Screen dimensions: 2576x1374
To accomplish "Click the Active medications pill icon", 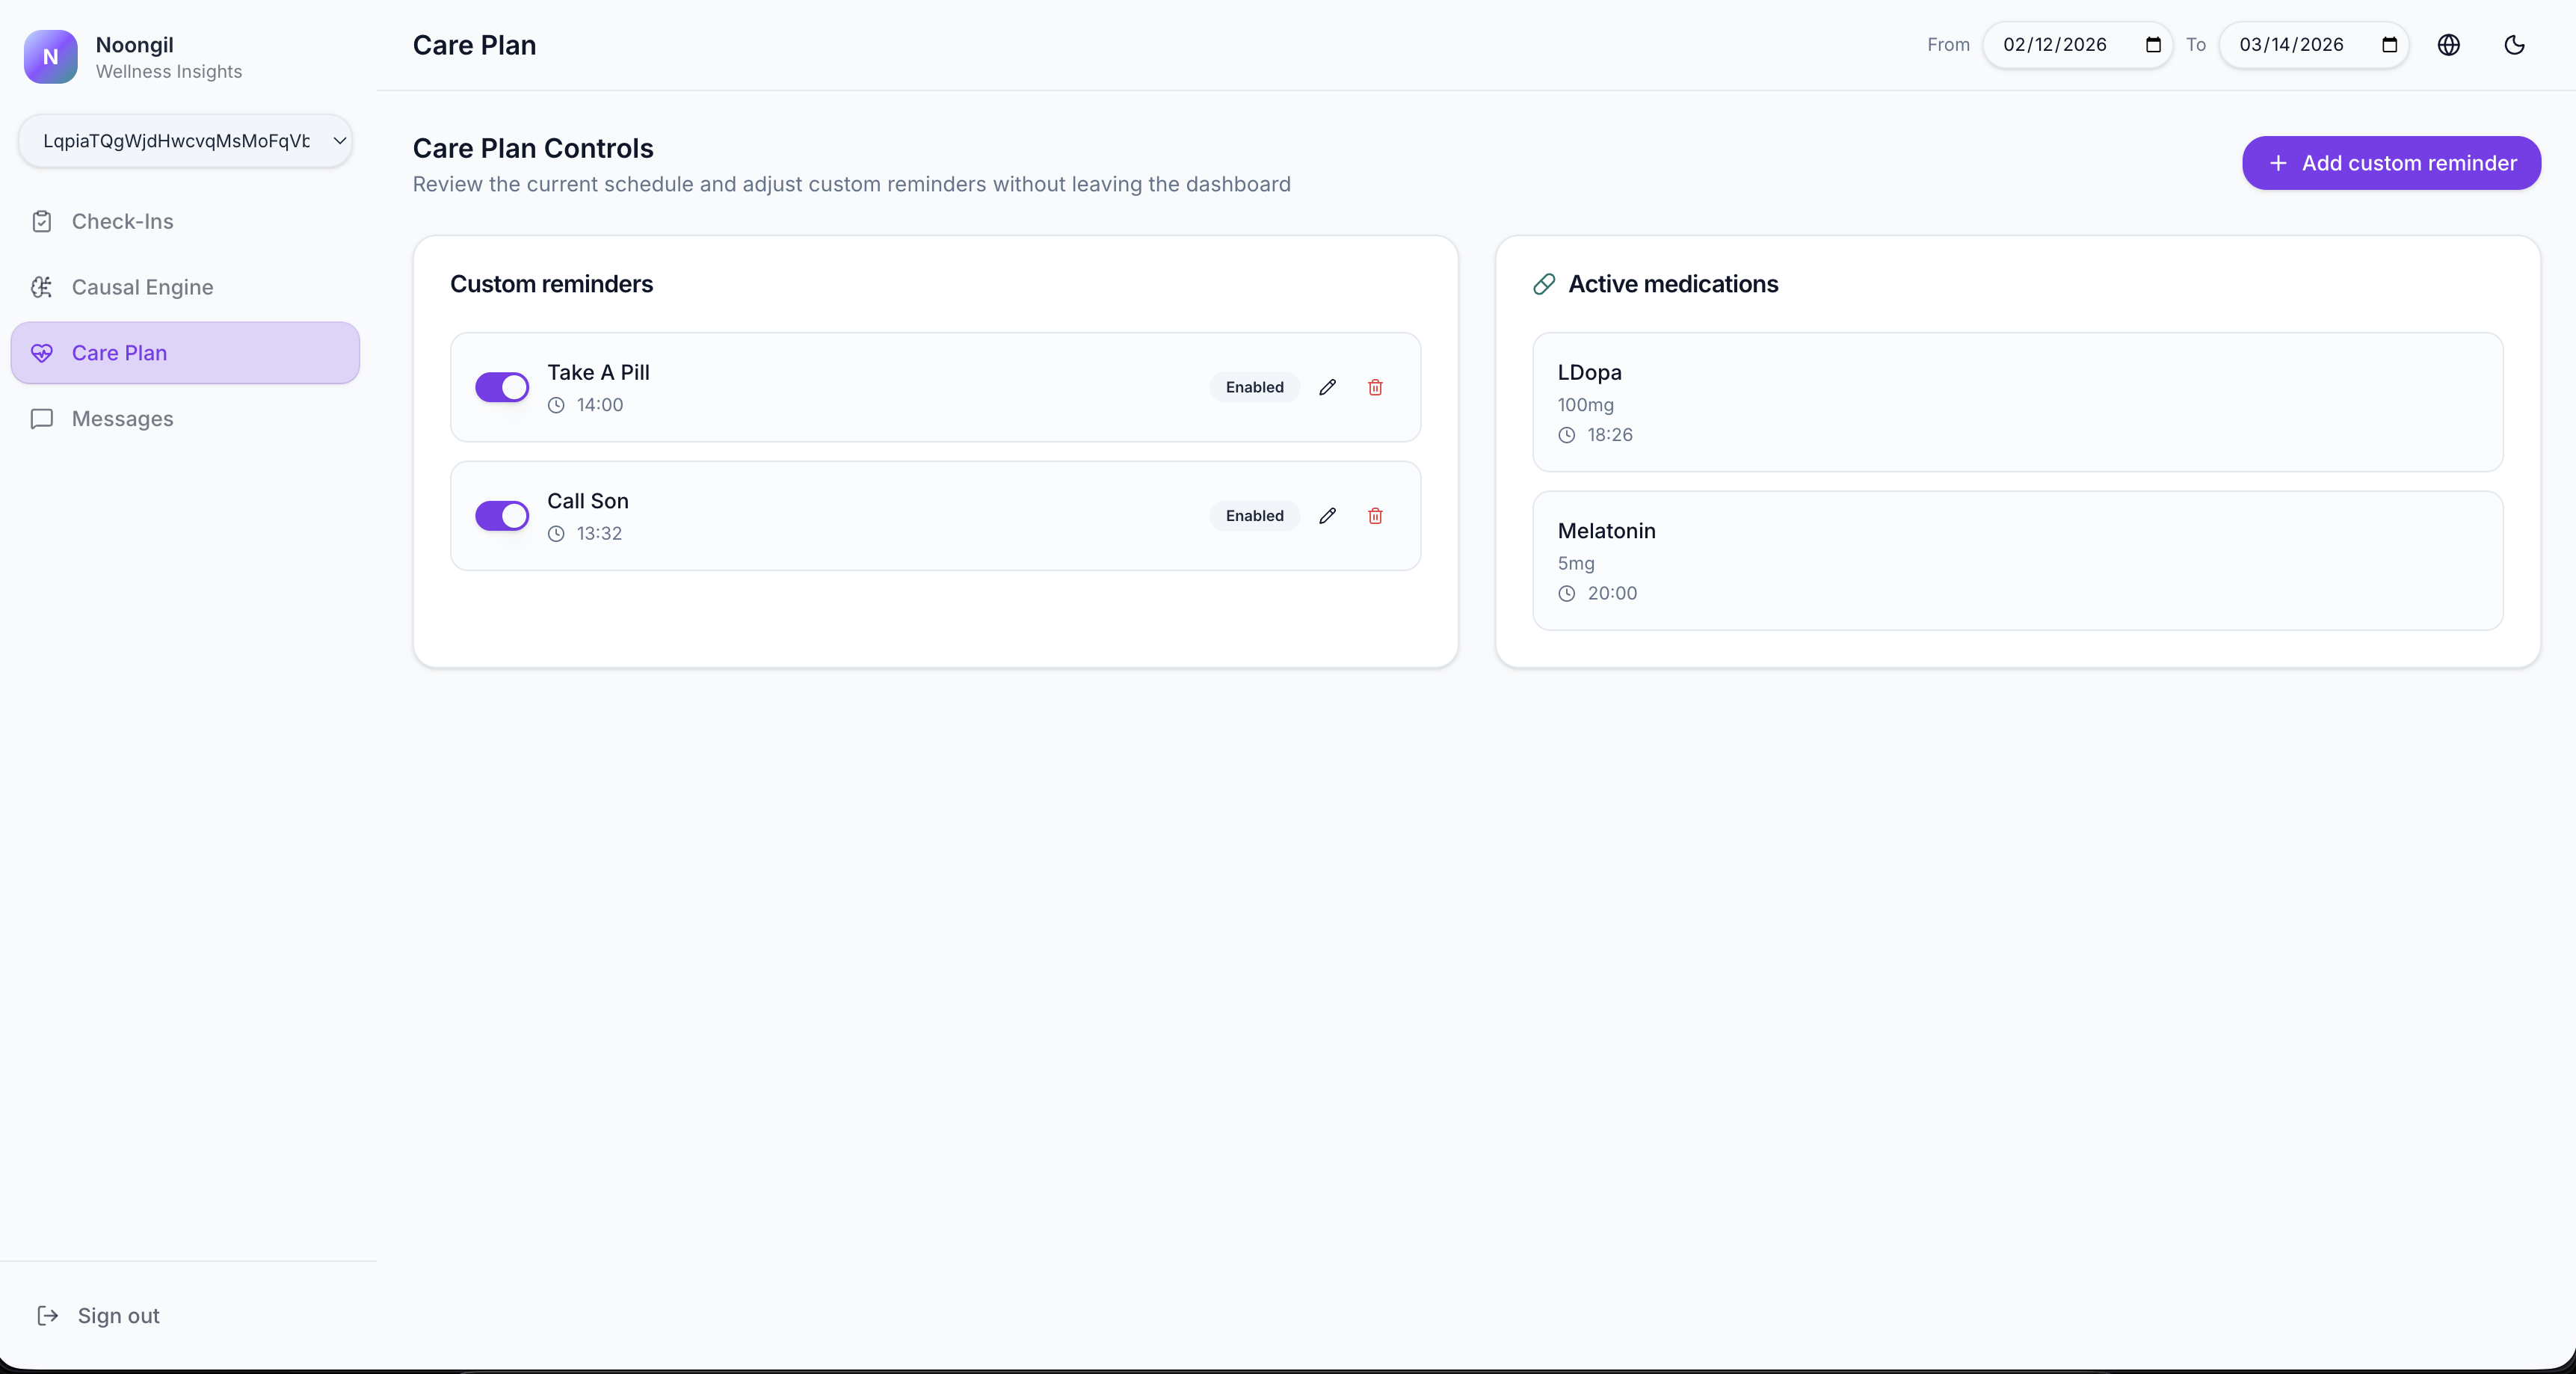I will 1544,284.
